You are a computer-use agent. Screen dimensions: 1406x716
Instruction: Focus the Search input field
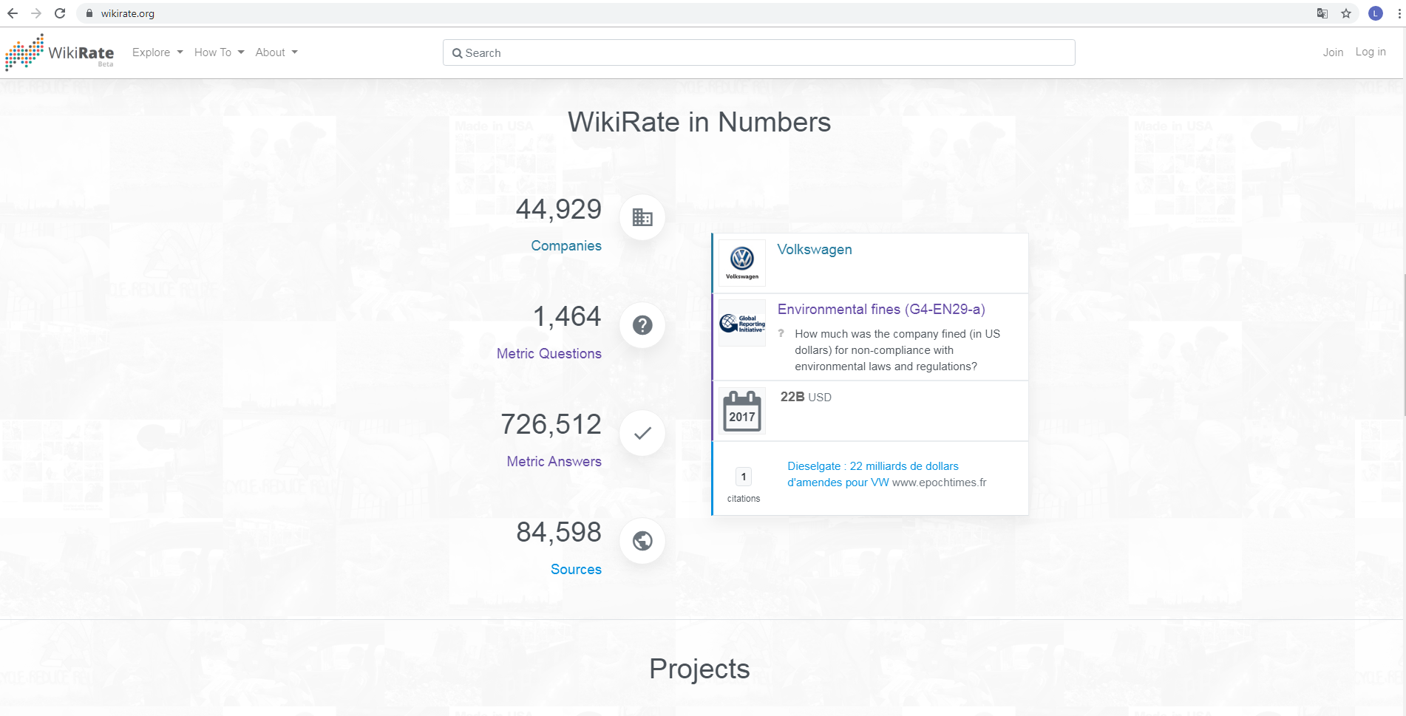[x=758, y=52]
